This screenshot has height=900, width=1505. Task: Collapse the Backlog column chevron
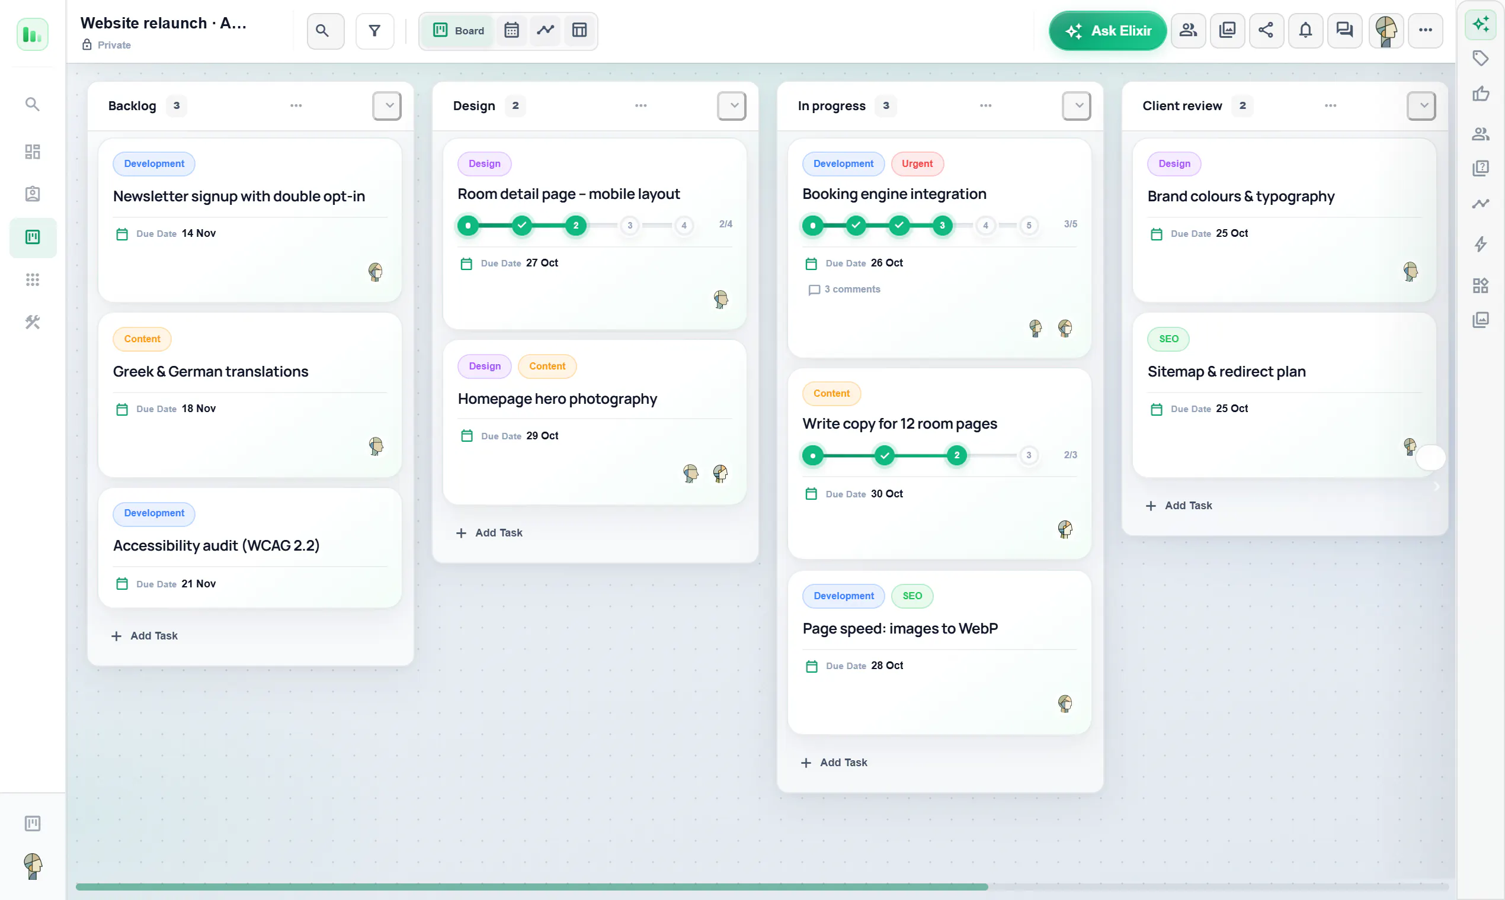[387, 105]
